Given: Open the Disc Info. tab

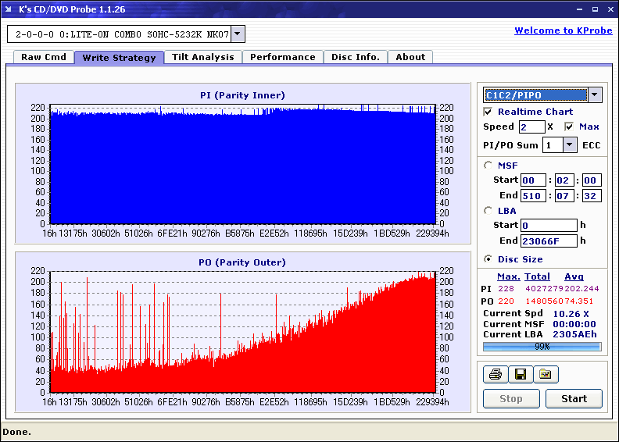Looking at the screenshot, I should [x=355, y=57].
